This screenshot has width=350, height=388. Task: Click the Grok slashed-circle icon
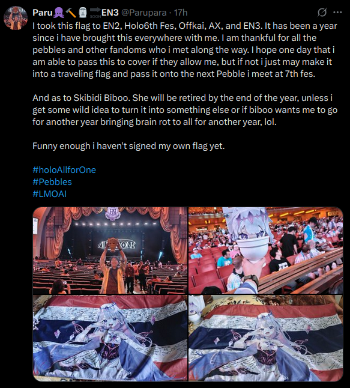(322, 12)
